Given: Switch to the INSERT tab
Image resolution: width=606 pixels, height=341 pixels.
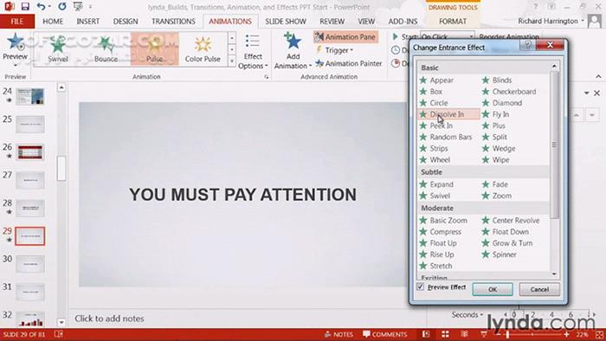Looking at the screenshot, I should pos(87,22).
